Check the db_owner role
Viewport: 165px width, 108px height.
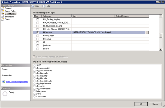click(34, 86)
